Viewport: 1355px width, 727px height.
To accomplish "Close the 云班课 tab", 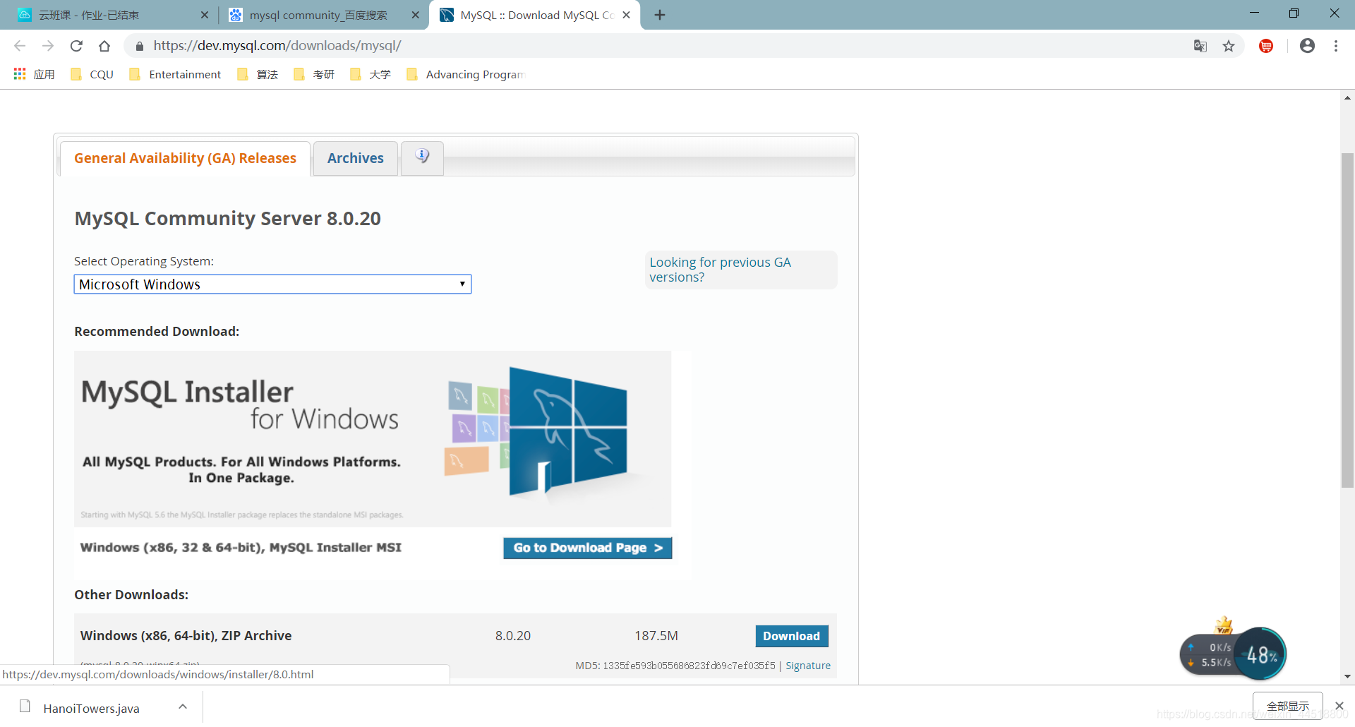I will coord(205,15).
